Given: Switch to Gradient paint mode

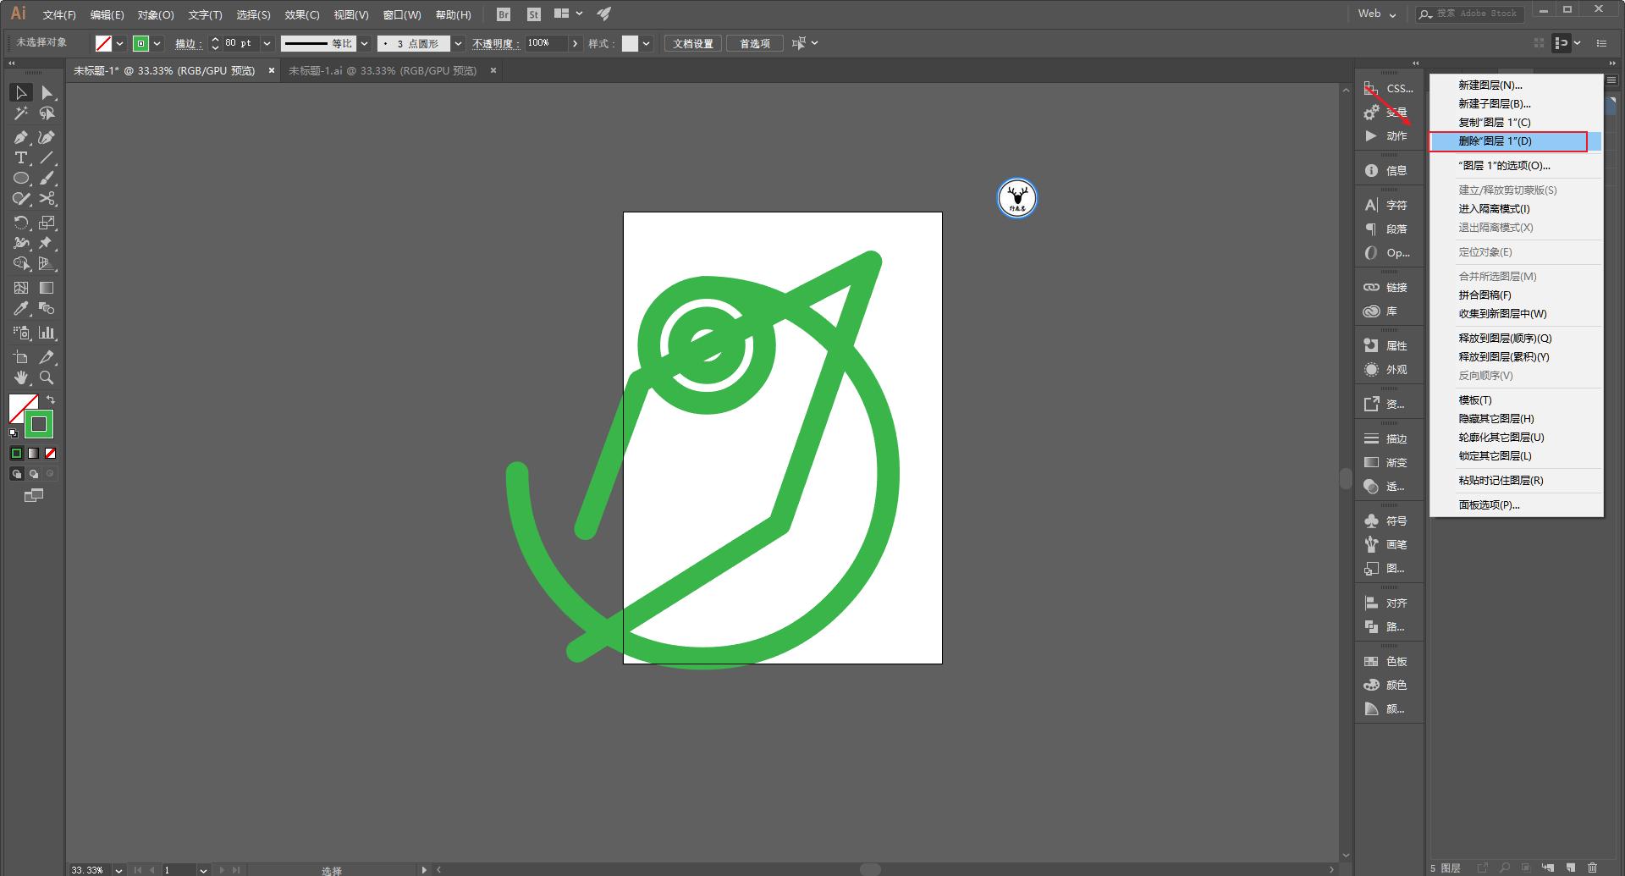Looking at the screenshot, I should pos(34,454).
